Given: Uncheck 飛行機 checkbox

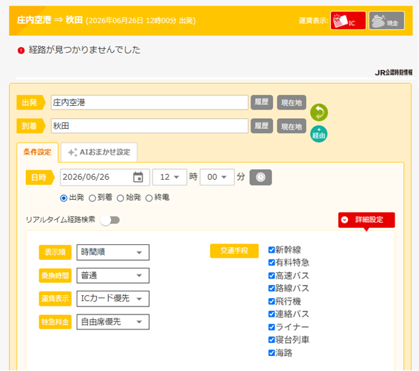Looking at the screenshot, I should tap(271, 302).
